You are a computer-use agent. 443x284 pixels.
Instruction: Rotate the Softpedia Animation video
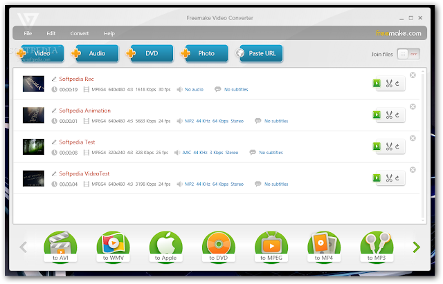[x=397, y=115]
